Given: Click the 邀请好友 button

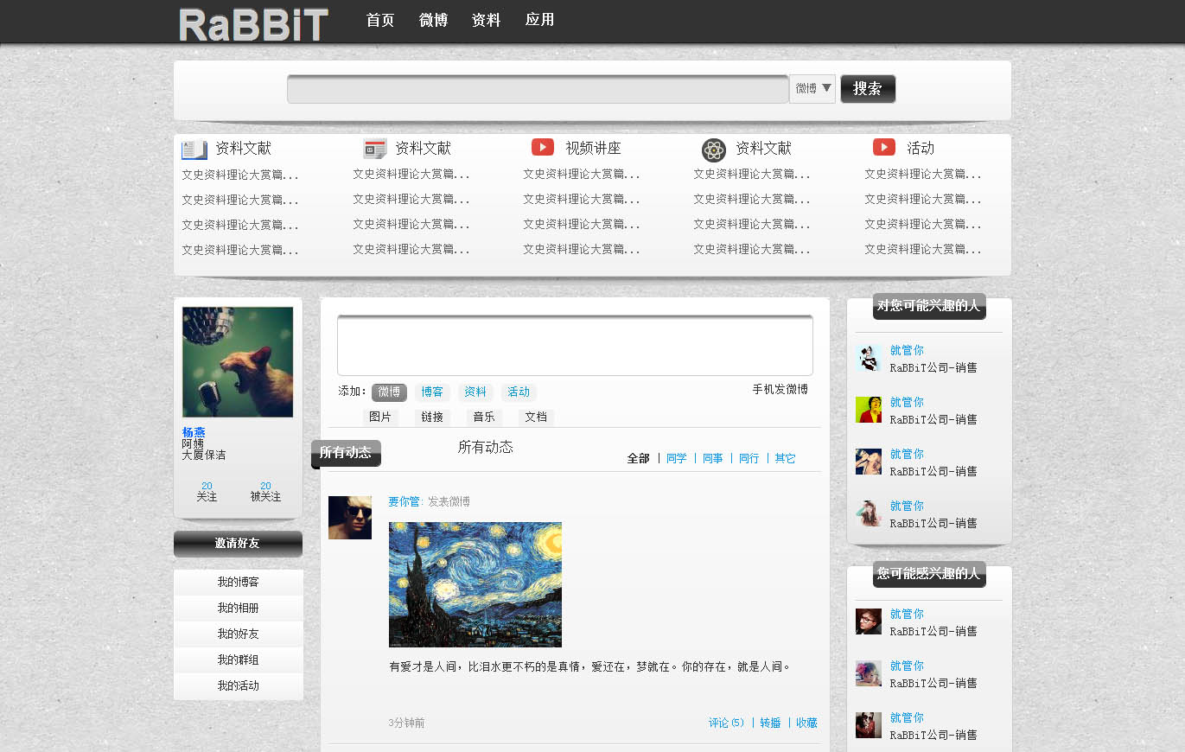Looking at the screenshot, I should pyautogui.click(x=238, y=544).
